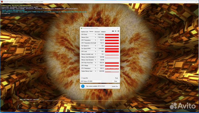199x113 pixels.
Task: Click the System Memory Used value 6433 MB
Action: pos(101,71)
